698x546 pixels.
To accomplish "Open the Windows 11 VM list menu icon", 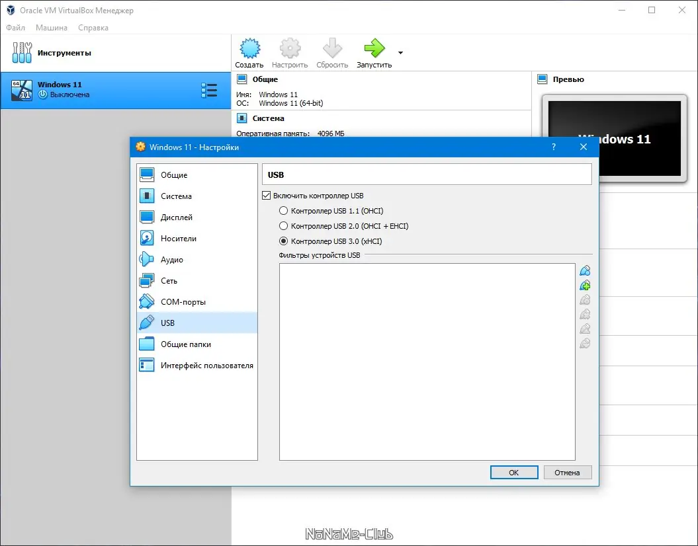I will tap(209, 91).
